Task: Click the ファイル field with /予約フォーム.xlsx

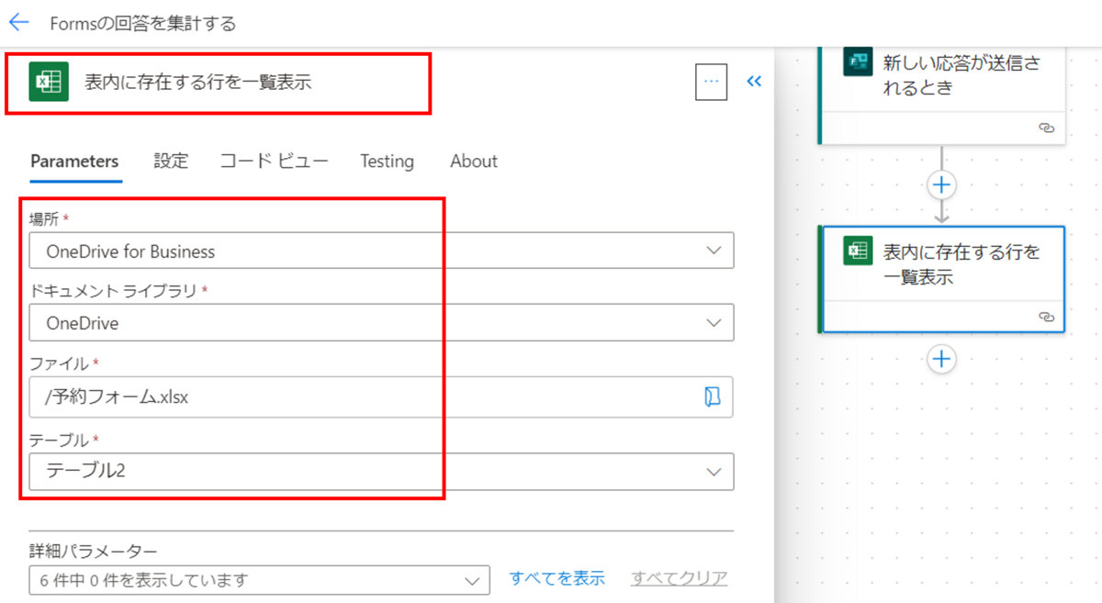Action: (381, 396)
